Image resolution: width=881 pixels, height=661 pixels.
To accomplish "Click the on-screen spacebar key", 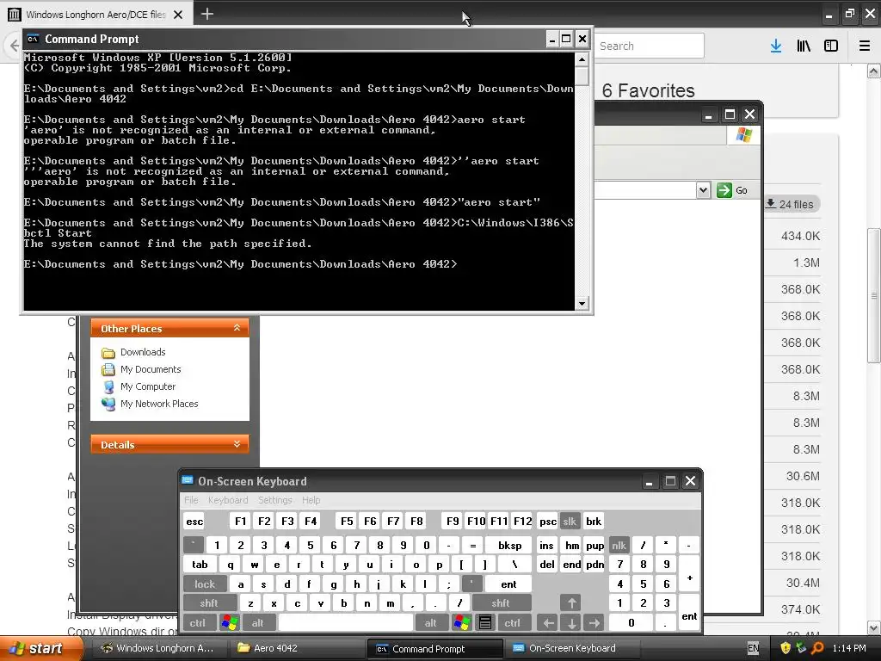I will point(346,623).
